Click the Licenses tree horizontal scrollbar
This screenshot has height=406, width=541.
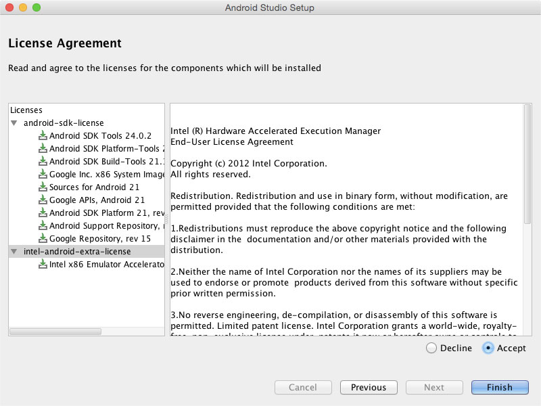coord(55,332)
